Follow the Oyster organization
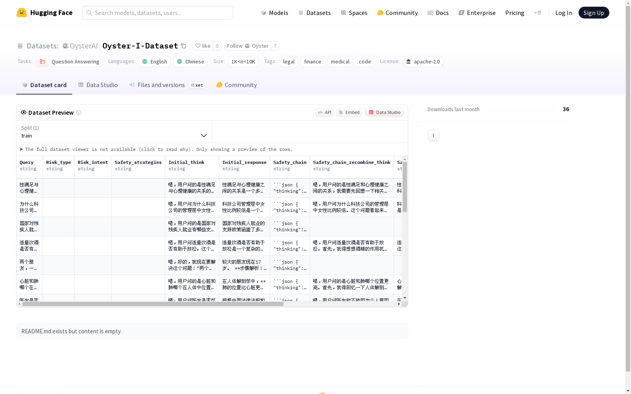 (x=248, y=46)
